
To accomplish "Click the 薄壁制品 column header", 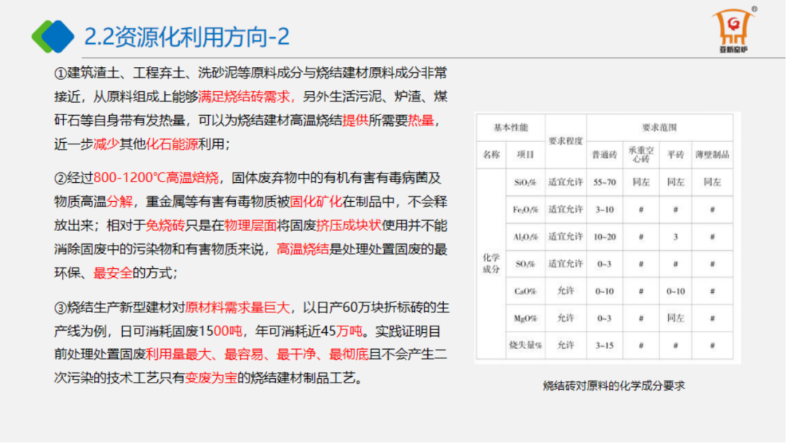I will click(x=711, y=154).
